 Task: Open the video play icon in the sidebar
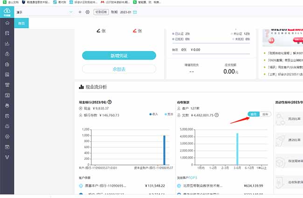coord(7,147)
